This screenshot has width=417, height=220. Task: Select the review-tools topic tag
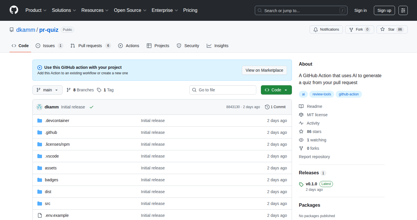[x=322, y=94]
